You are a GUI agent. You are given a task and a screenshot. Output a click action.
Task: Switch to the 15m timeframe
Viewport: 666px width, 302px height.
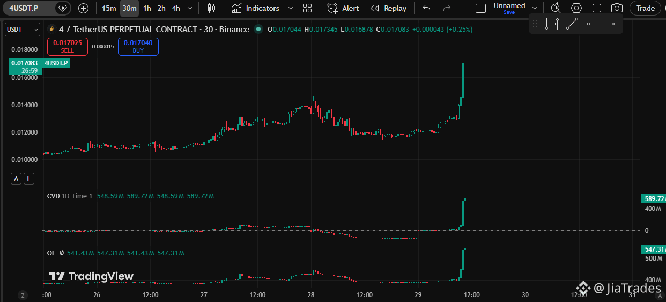[109, 8]
